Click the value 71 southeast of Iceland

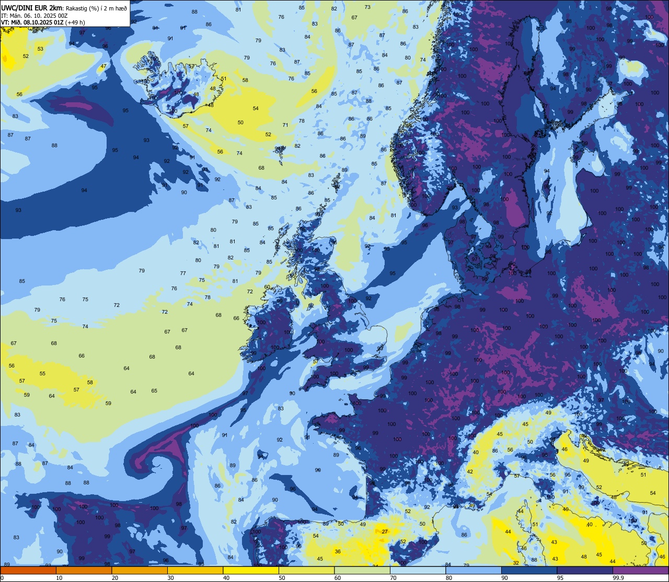point(285,125)
